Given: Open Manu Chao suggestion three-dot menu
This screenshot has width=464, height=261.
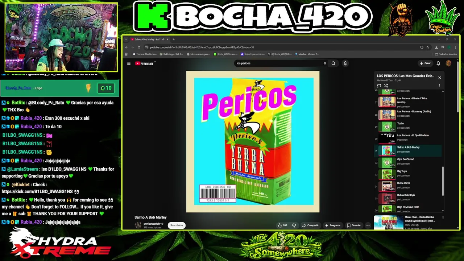Looking at the screenshot, I should point(443,218).
